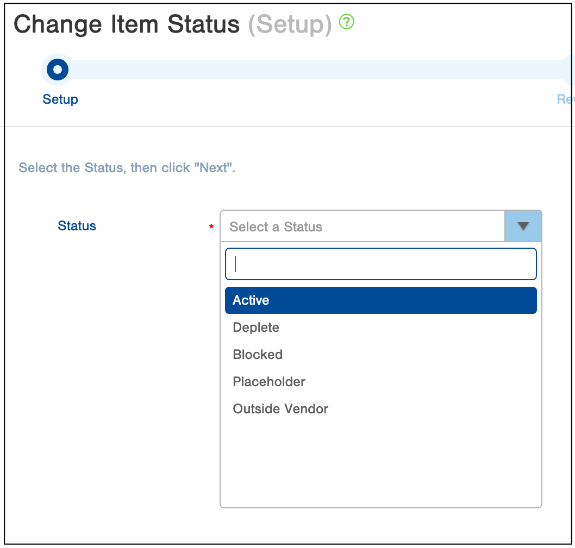The height and width of the screenshot is (548, 575).
Task: Click the Status field label
Action: point(77,226)
